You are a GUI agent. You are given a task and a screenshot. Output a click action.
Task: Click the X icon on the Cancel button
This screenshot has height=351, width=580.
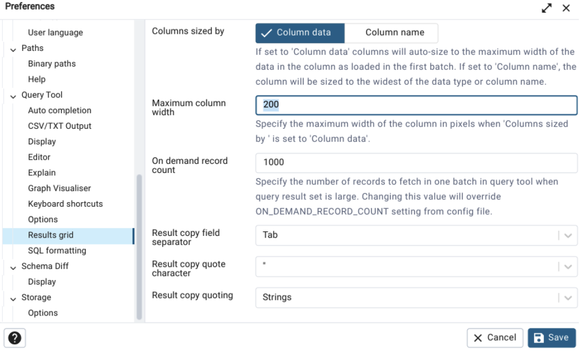tap(478, 338)
